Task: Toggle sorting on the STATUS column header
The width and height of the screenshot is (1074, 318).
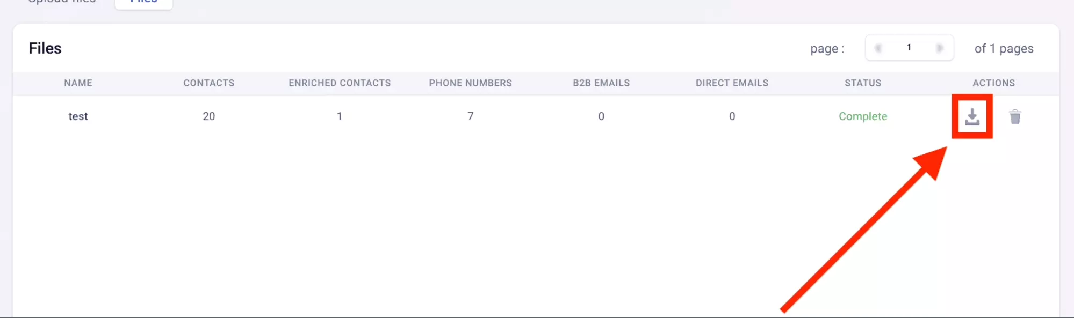Action: tap(862, 83)
